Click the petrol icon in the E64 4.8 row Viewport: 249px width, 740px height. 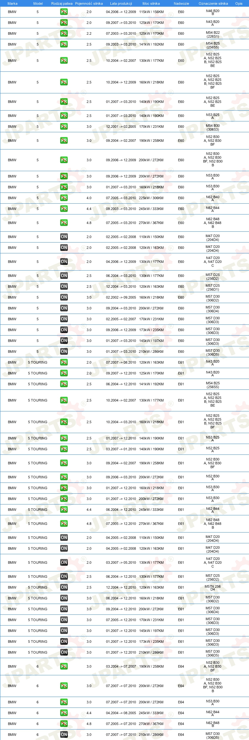coord(64,724)
